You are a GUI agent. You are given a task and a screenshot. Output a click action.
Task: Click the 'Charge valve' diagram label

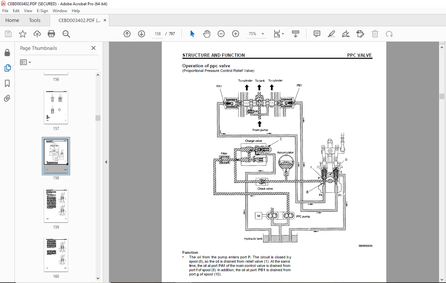tap(253, 141)
